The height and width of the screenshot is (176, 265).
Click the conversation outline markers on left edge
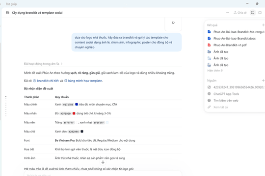coord(6,106)
